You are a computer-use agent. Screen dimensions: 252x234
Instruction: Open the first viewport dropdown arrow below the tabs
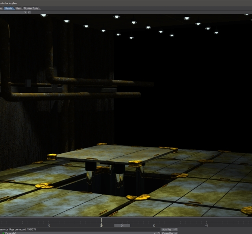click(x=26, y=12)
